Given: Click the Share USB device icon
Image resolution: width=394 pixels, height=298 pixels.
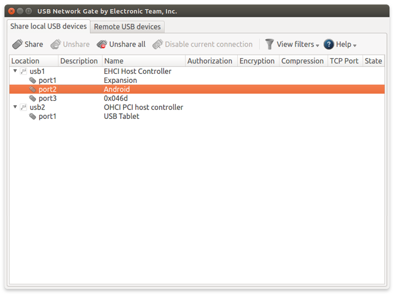Looking at the screenshot, I should (x=17, y=45).
